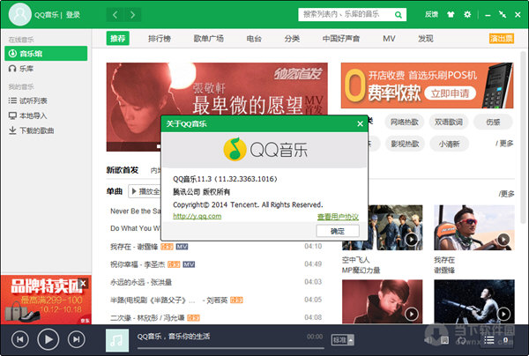Image resolution: width=529 pixels, height=356 pixels.
Task: Open the http://y.qq.com link
Action: tap(197, 216)
